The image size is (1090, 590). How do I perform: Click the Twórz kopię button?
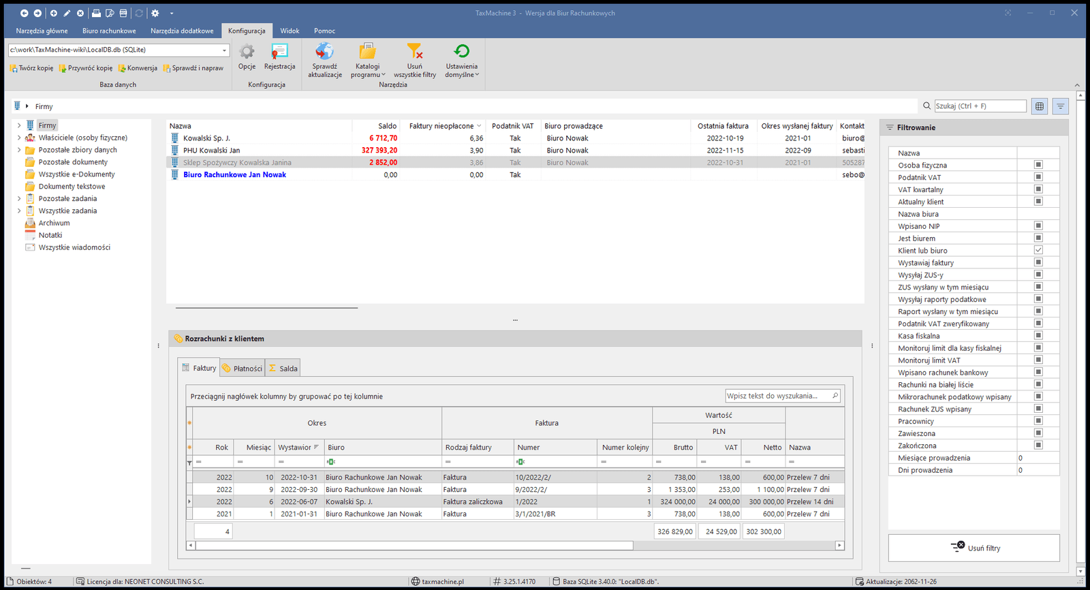(32, 68)
